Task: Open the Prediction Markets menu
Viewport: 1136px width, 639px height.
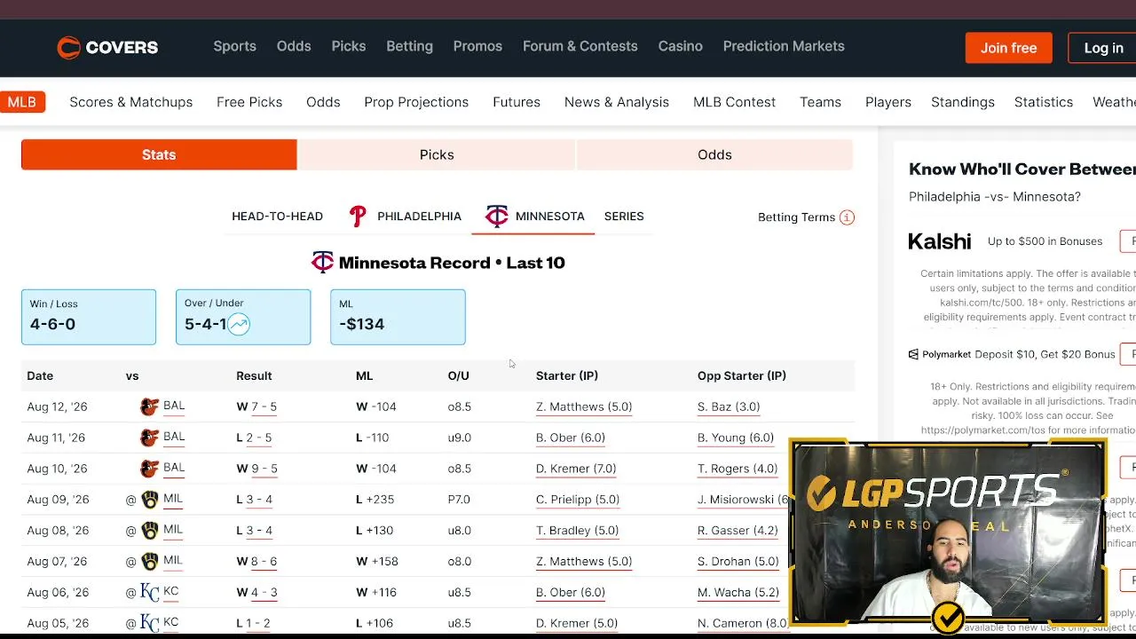Action: tap(784, 46)
